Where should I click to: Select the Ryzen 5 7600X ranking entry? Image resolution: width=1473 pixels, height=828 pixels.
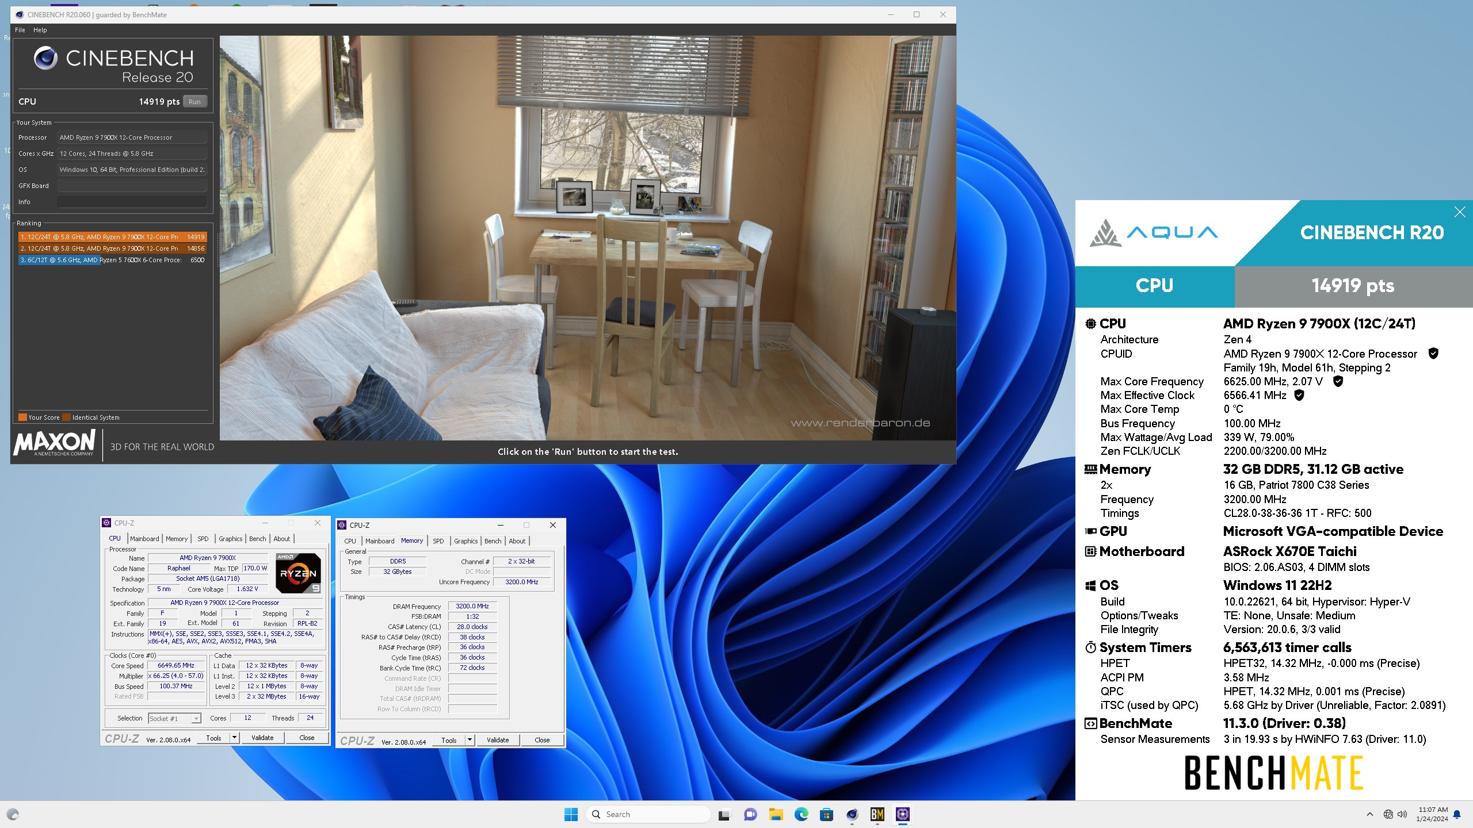pyautogui.click(x=112, y=260)
